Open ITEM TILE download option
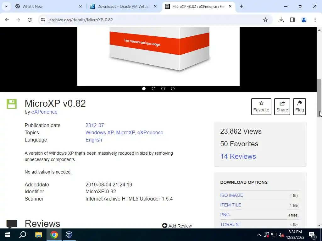This screenshot has width=322, height=241. pyautogui.click(x=230, y=205)
